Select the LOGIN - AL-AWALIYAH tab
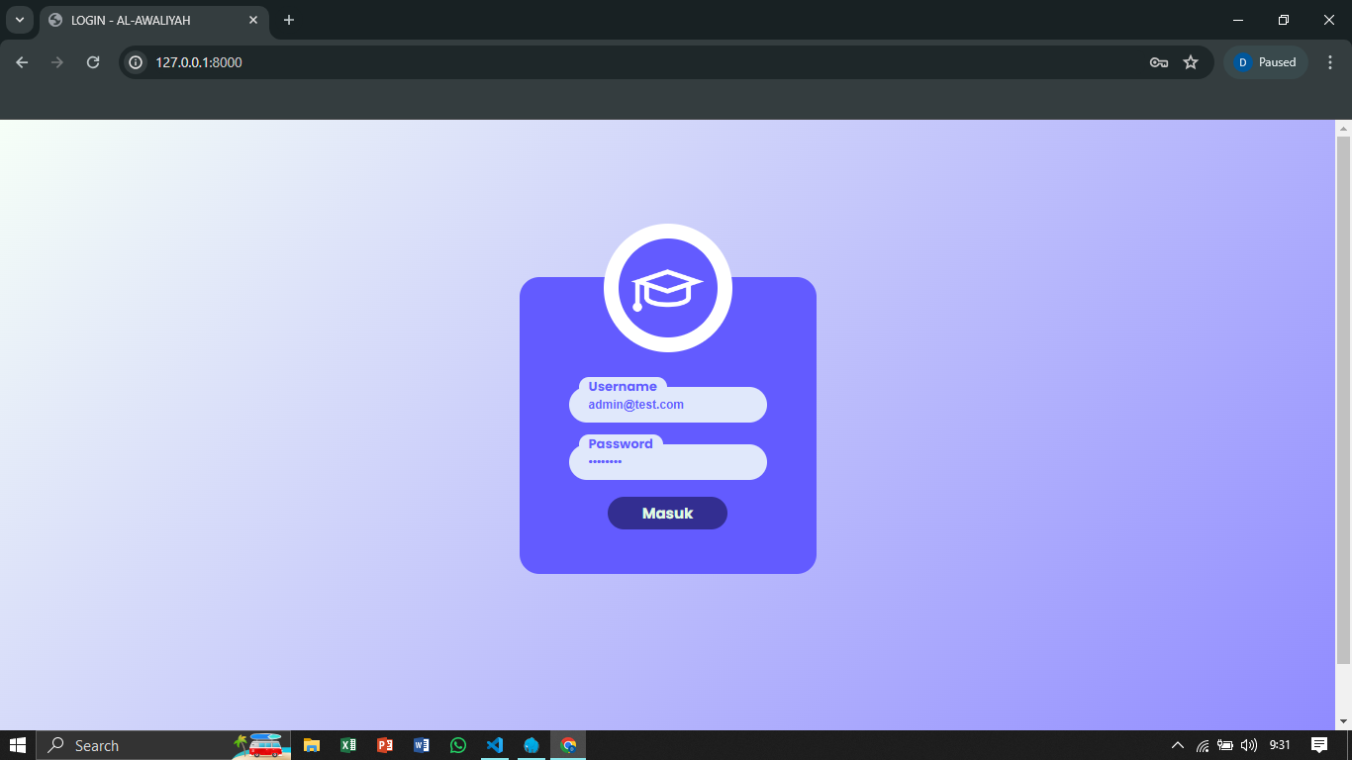The height and width of the screenshot is (760, 1352). (x=148, y=20)
